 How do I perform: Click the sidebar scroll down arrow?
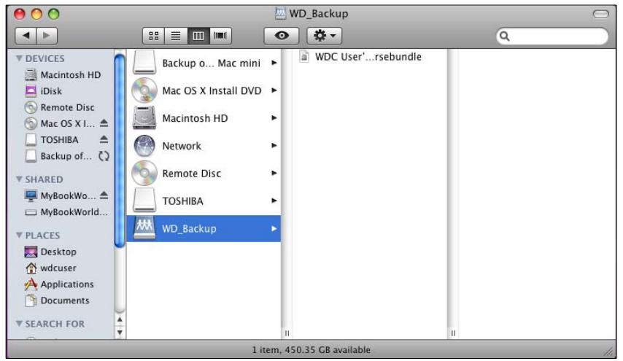click(x=120, y=332)
